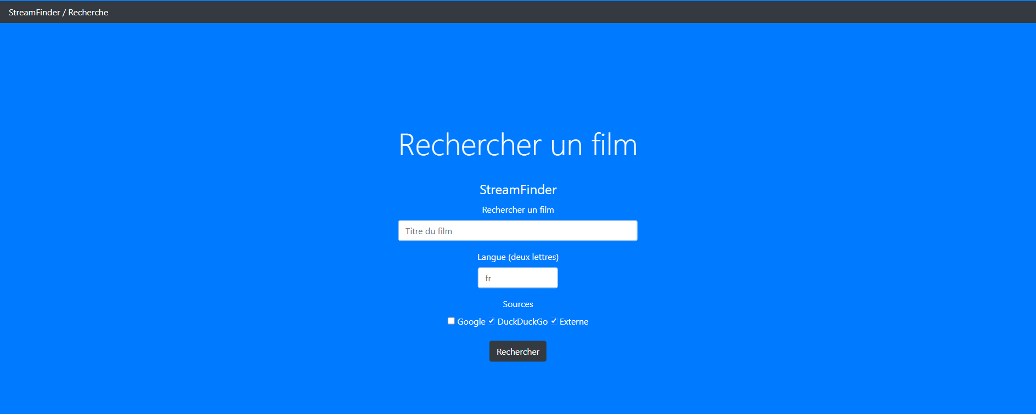Enable the Google source checkbox
This screenshot has height=414, width=1036.
click(x=451, y=321)
